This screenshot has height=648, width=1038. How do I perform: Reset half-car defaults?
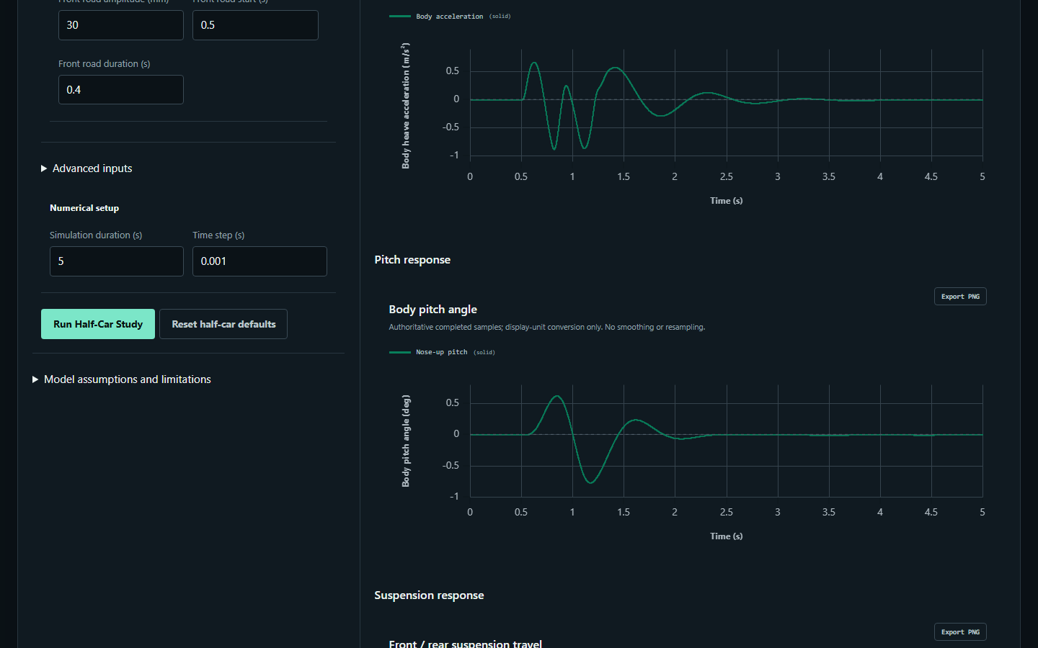223,324
